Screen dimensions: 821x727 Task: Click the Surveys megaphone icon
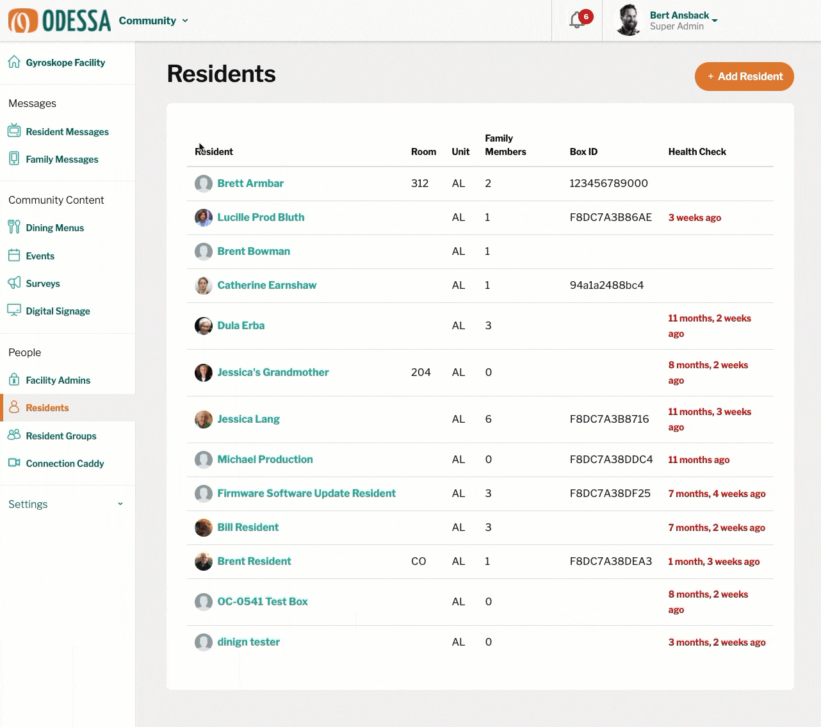tap(14, 282)
